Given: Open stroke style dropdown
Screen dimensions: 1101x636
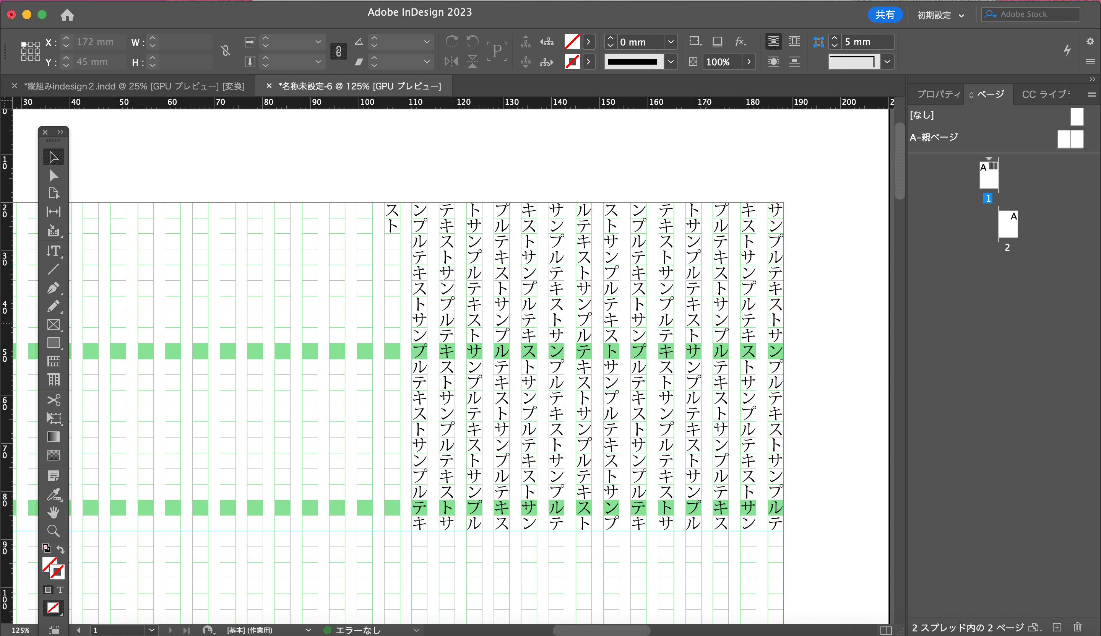Looking at the screenshot, I should coord(671,62).
